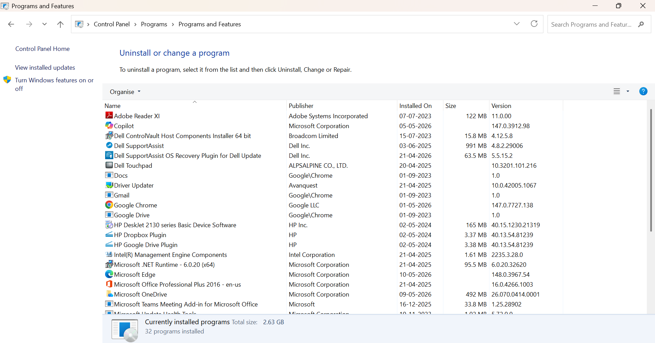
Task: Select the Microsoft OneDrive icon
Action: coord(109,294)
